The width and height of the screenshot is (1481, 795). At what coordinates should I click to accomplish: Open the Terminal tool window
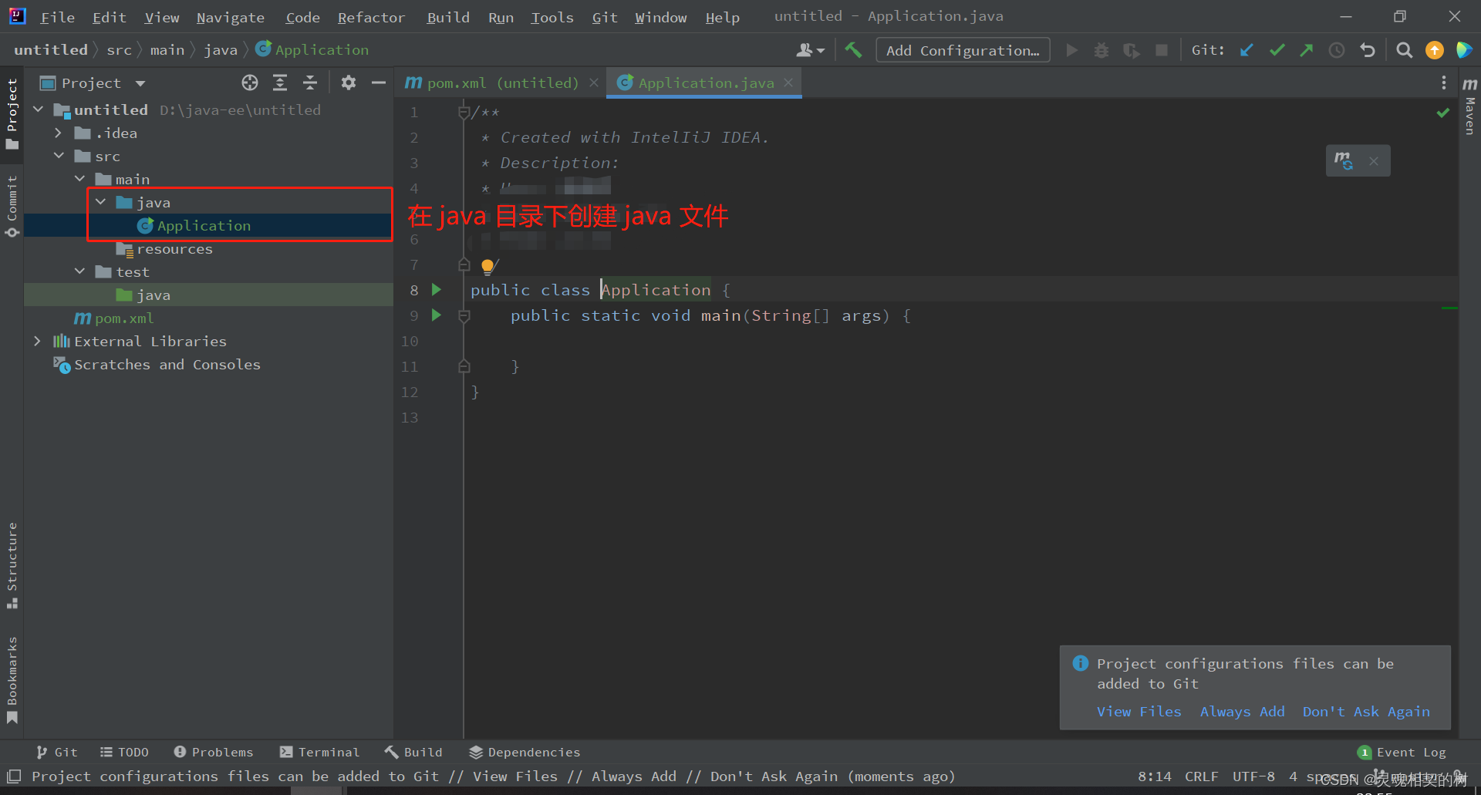click(x=319, y=752)
